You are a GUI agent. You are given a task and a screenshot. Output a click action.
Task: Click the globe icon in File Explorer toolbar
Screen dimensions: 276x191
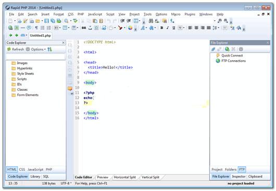227,49
